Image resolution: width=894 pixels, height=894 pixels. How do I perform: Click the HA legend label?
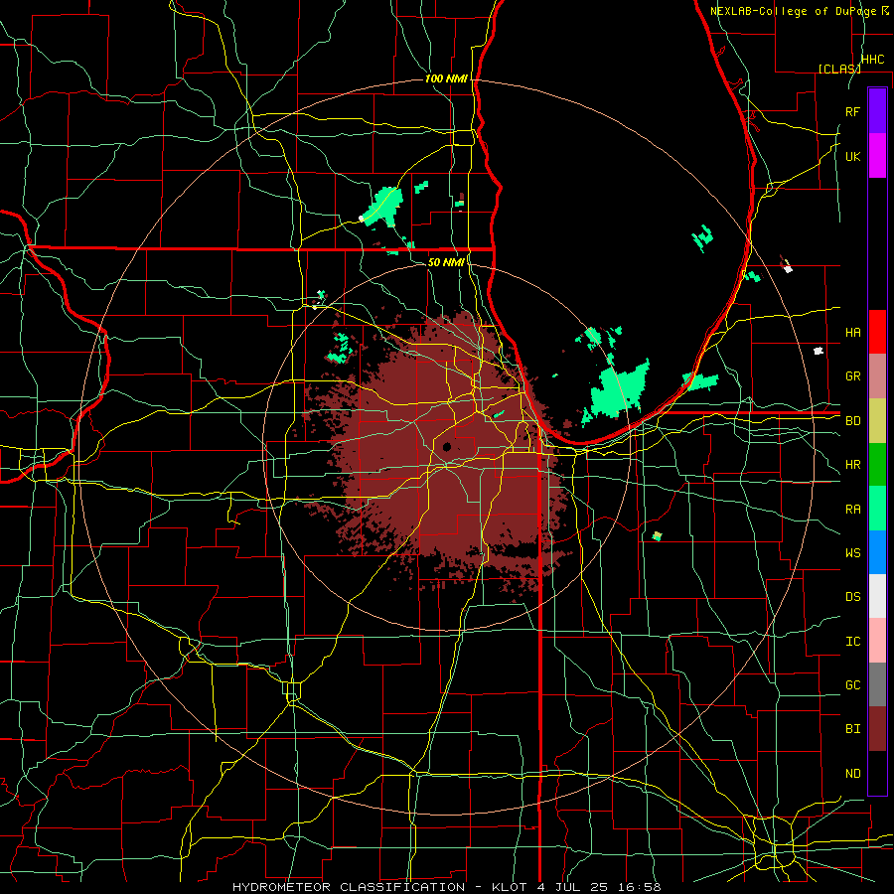tap(852, 332)
